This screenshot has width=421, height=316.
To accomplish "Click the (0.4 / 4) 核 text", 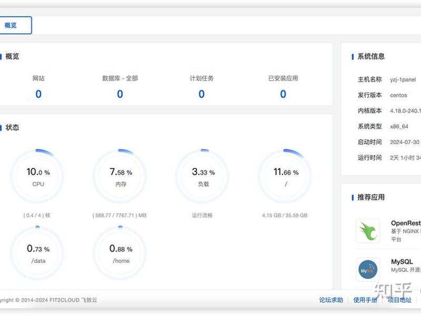I will click(37, 215).
